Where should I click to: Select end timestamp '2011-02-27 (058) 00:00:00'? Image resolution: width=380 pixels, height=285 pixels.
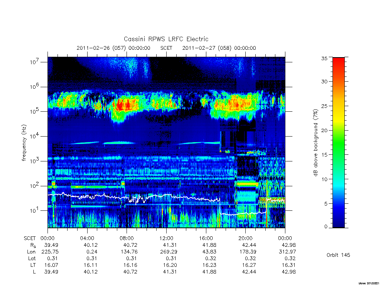point(219,48)
